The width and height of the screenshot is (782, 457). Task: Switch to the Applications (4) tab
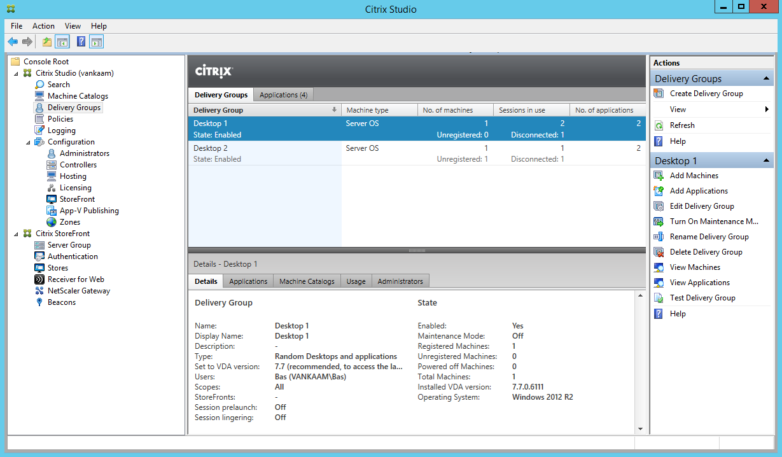coord(284,95)
